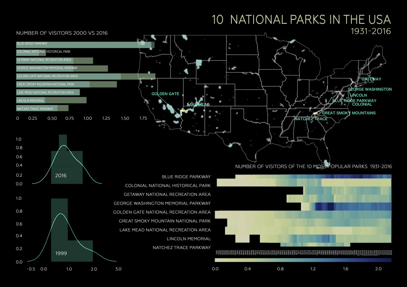The height and width of the screenshot is (287, 407).
Task: Select the George Washington Memorial Parkway heatmap row label
Action: [x=162, y=203]
